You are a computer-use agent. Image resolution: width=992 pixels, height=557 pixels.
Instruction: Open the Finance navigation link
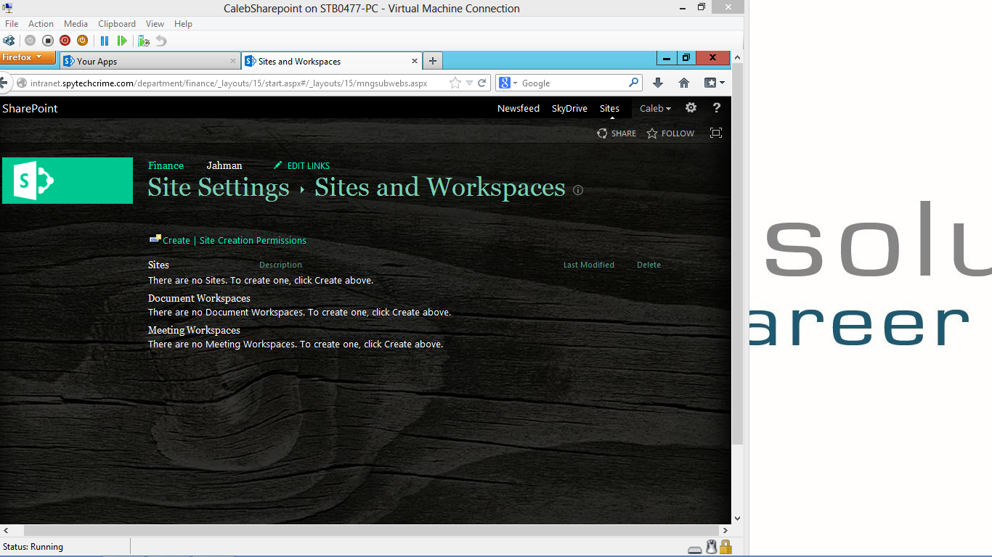click(x=166, y=165)
